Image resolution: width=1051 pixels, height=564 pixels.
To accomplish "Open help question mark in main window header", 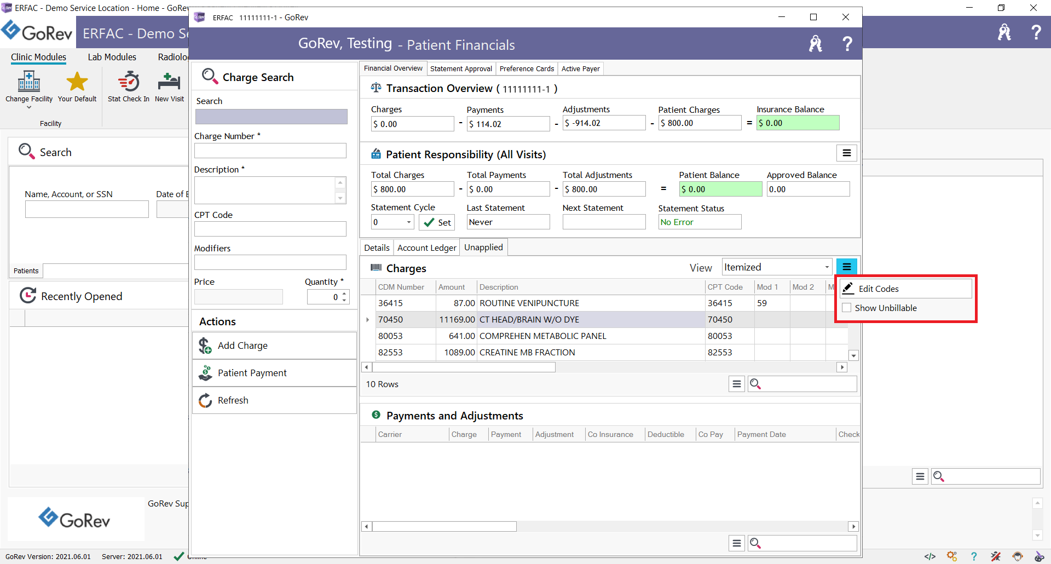I will click(x=1036, y=32).
